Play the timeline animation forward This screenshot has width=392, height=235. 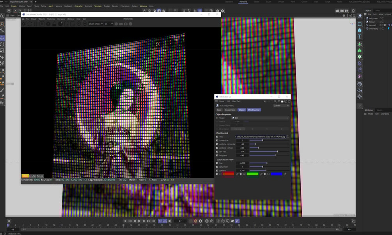tap(139, 221)
